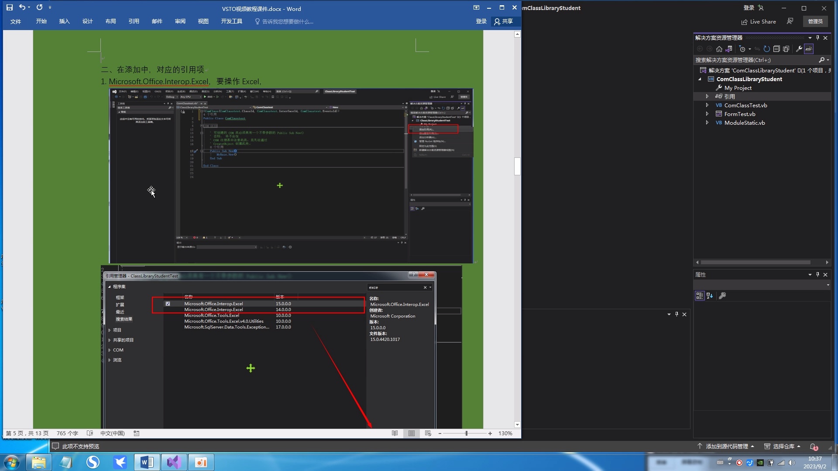Click Show All Files icon in Solution Explorer
Screen dimensions: 838x471
(x=786, y=49)
